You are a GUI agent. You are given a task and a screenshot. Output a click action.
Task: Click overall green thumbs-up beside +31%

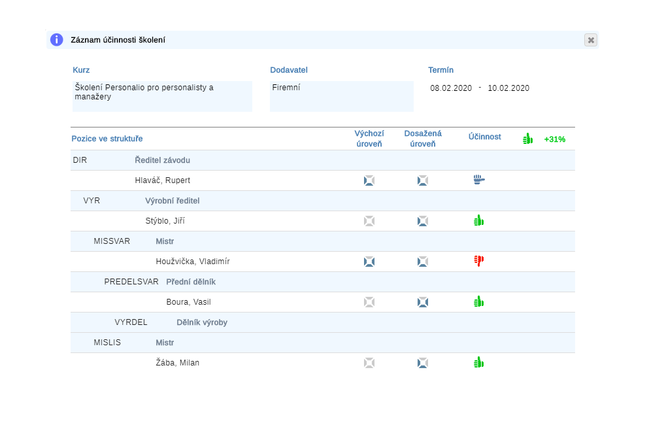click(528, 139)
